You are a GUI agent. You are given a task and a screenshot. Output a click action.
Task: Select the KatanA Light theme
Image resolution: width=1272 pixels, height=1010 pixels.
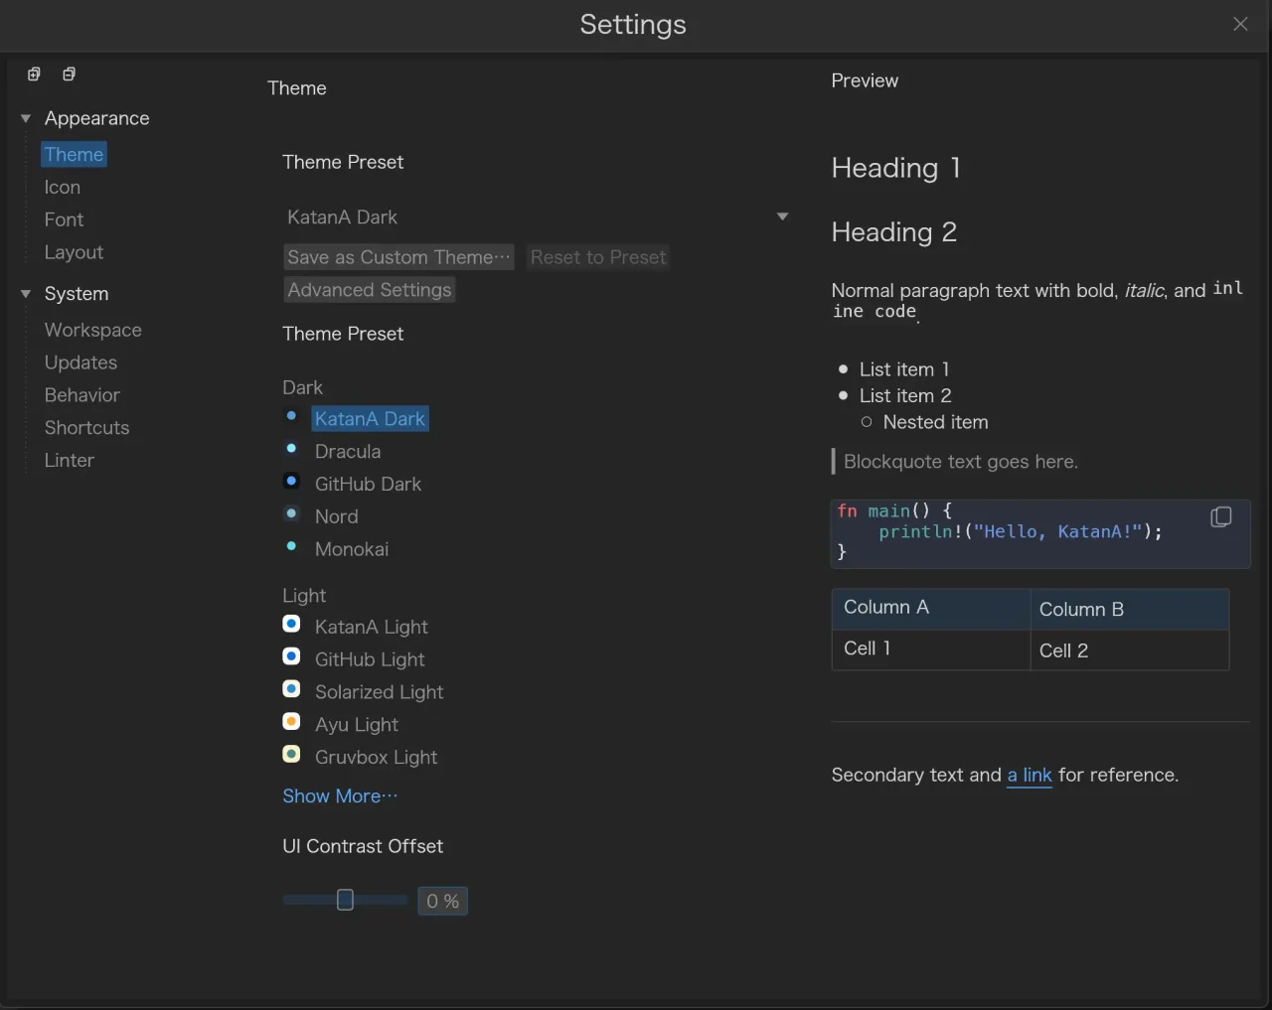pyautogui.click(x=372, y=628)
